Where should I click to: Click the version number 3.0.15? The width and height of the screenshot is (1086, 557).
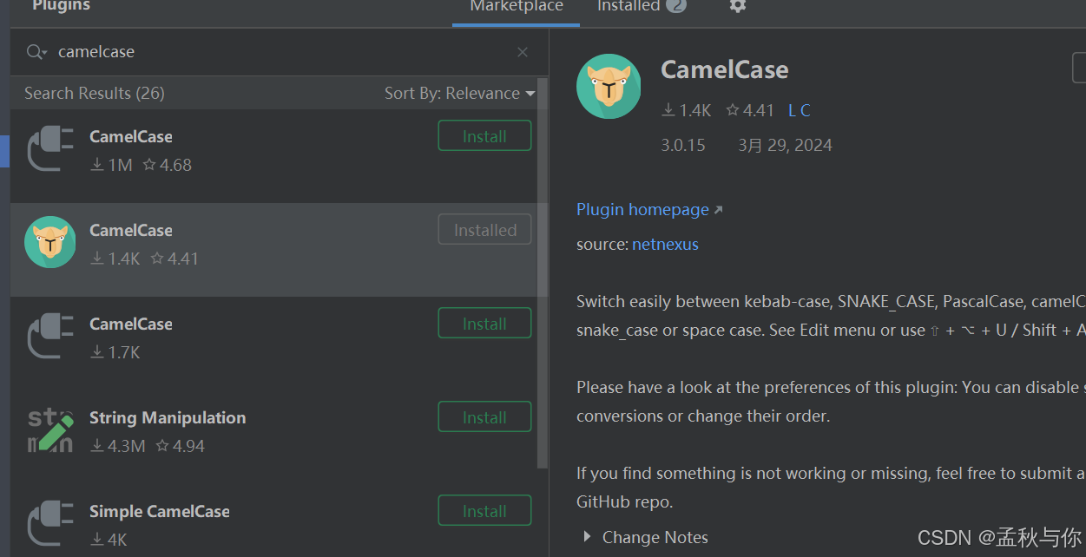click(x=683, y=145)
